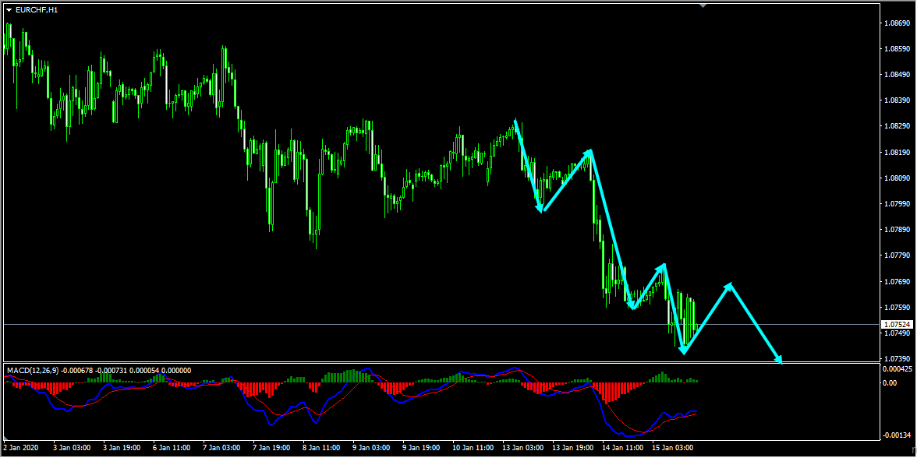Viewport: 917px width, 458px height.
Task: Click the 13 Jan 03:00 time label
Action: coord(522,447)
